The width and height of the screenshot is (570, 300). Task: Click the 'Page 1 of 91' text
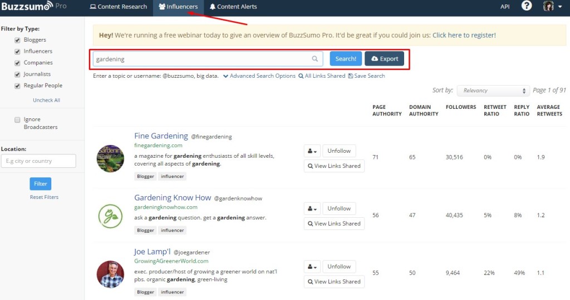(x=549, y=91)
